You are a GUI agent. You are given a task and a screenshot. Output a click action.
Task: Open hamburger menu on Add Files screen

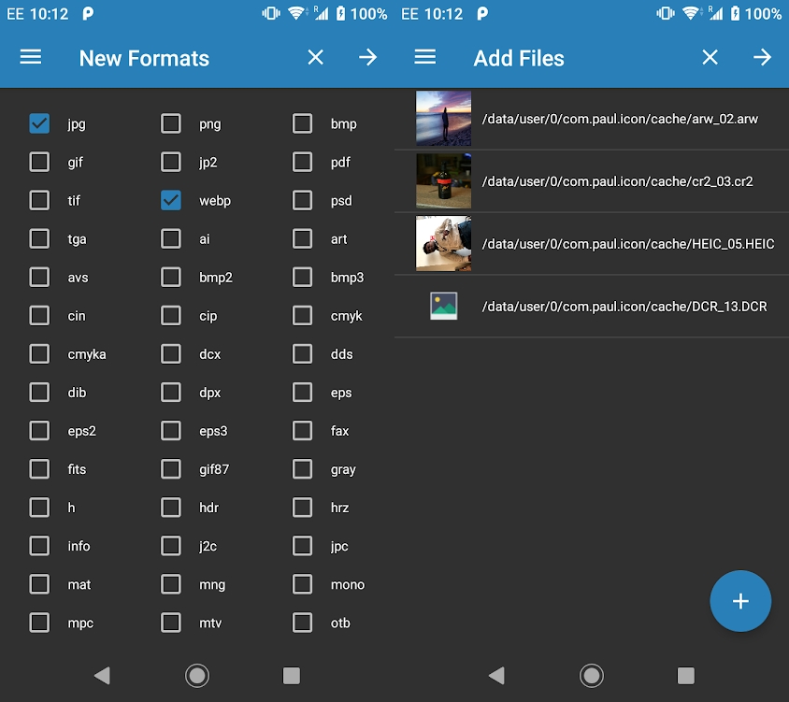pyautogui.click(x=425, y=58)
